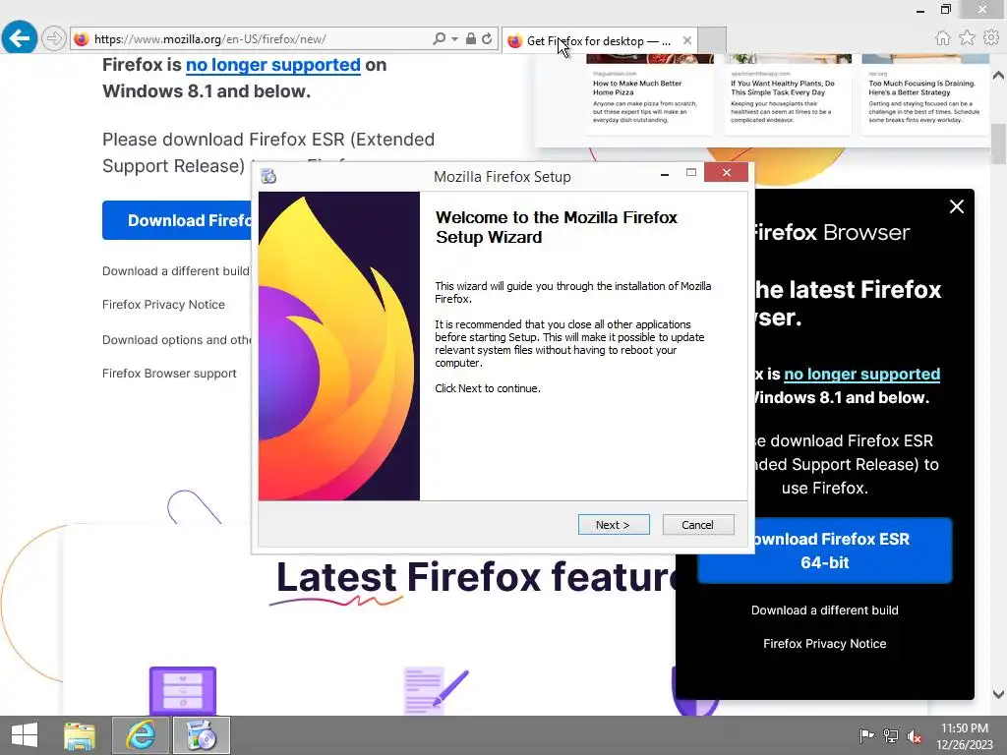Click 'no longer supported' link in black panel
The image size is (1007, 755).
(x=861, y=374)
